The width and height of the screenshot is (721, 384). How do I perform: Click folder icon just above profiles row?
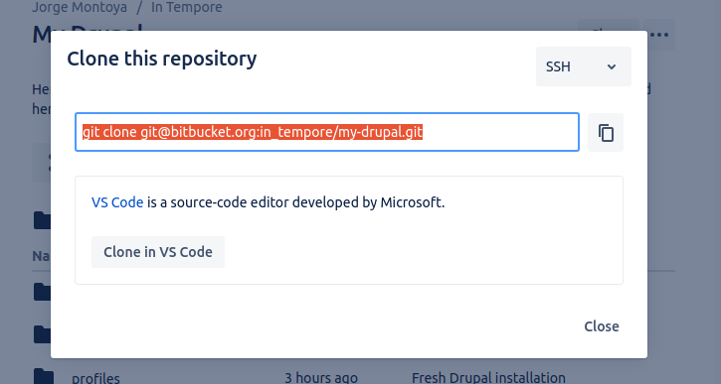coord(42,334)
